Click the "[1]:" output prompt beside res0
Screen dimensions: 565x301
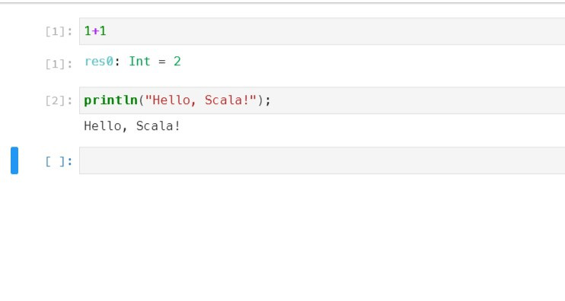59,64
